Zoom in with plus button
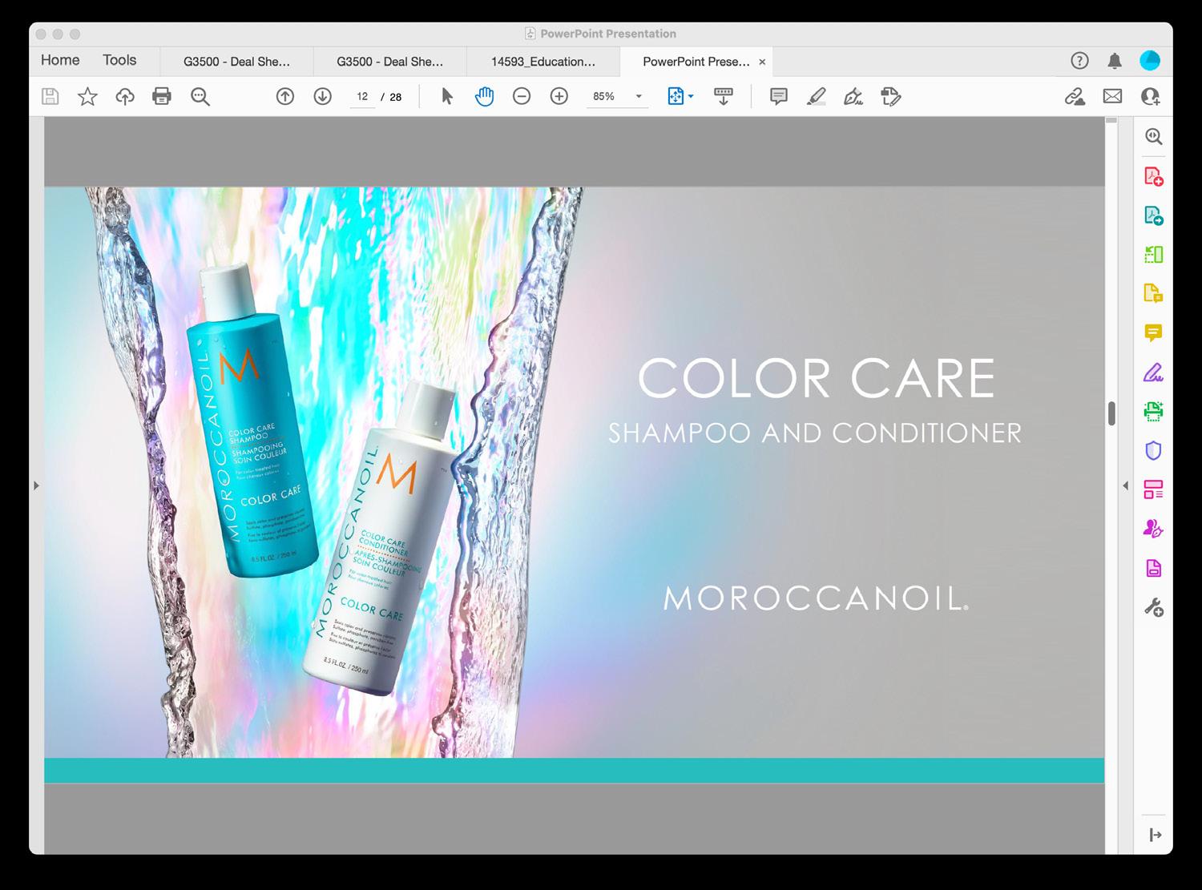Screen dimensions: 1202x890 point(559,97)
